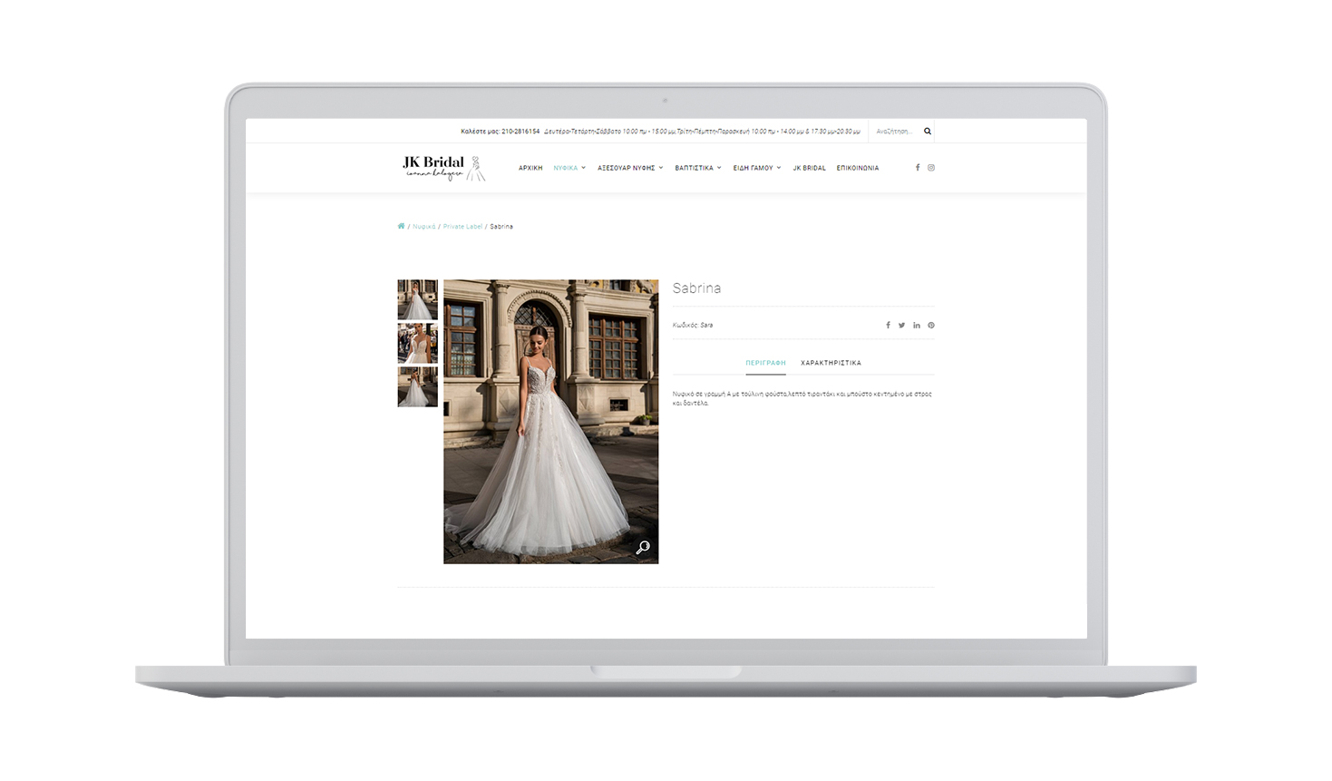Share Sabrina dress on Twitter
The image size is (1332, 781).
(901, 325)
